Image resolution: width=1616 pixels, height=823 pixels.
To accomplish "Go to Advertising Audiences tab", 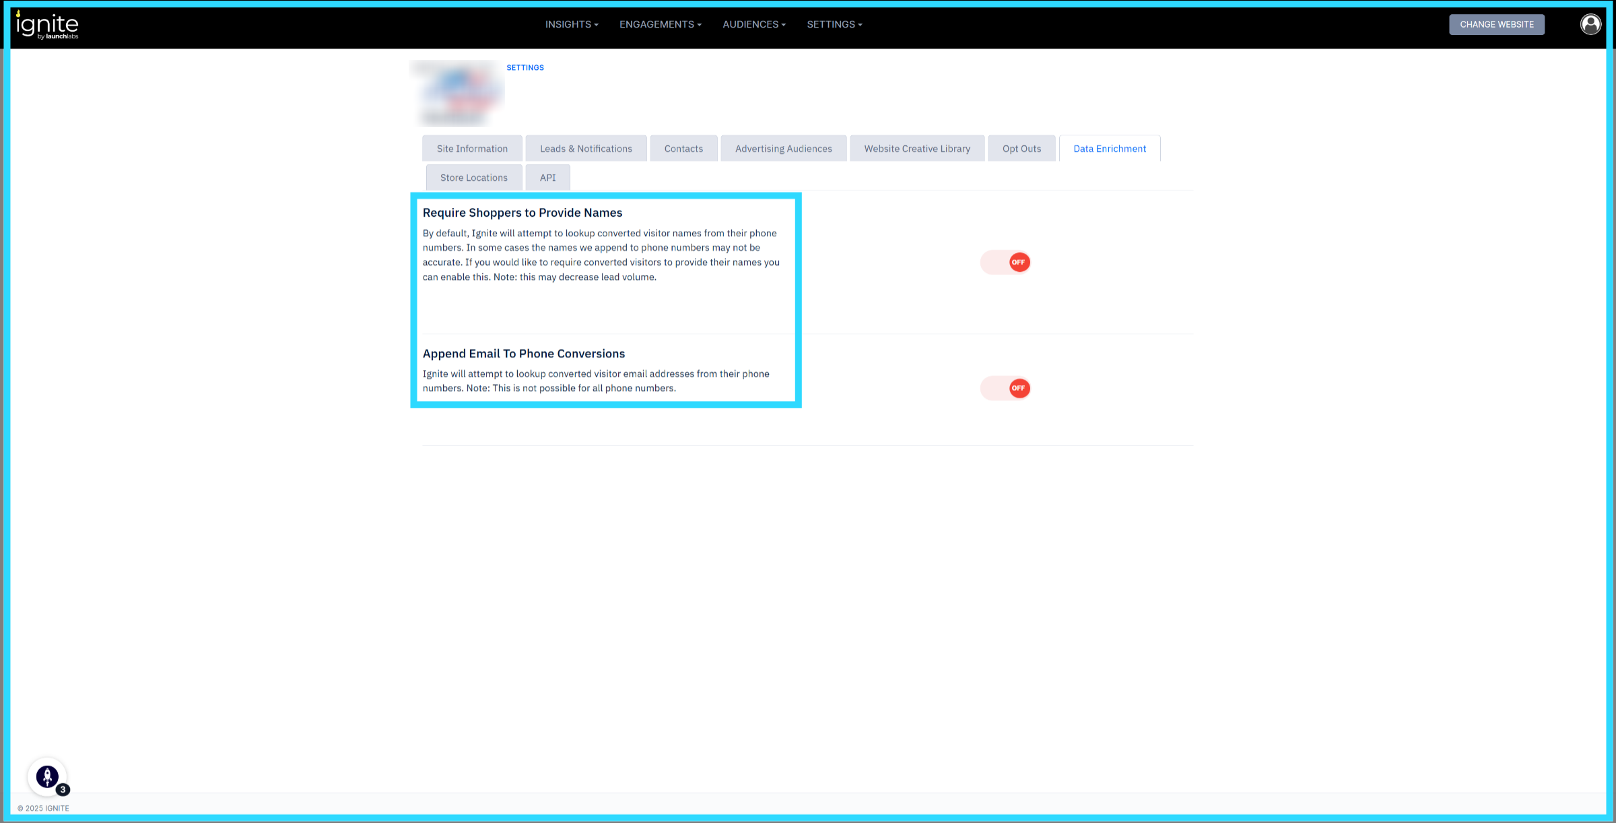I will pos(783,149).
